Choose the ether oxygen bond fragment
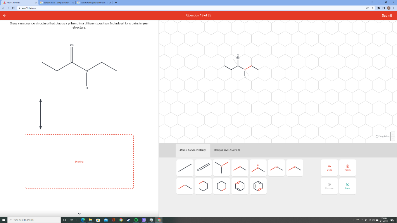 point(240,167)
